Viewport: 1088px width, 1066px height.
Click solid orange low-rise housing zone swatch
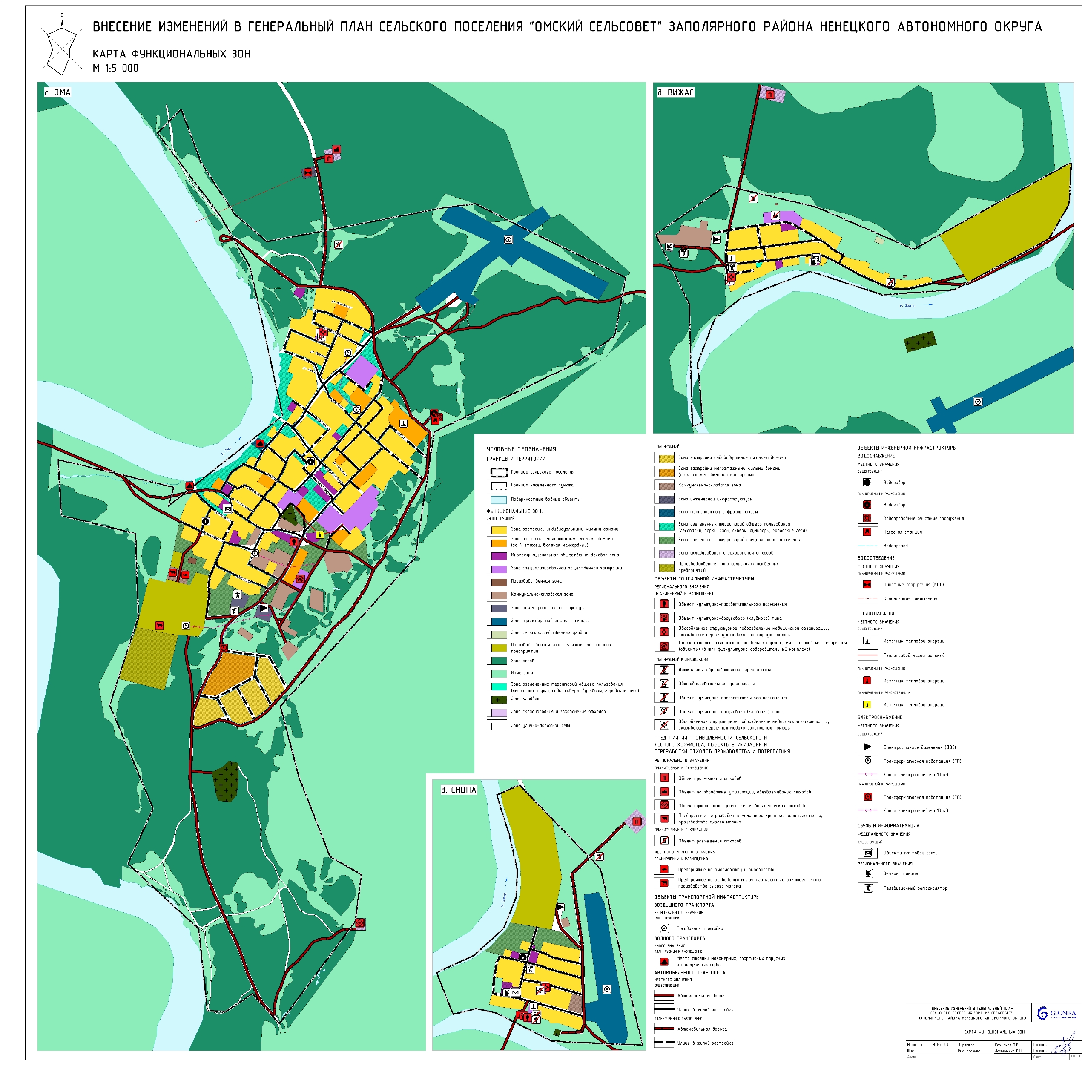pos(499,543)
